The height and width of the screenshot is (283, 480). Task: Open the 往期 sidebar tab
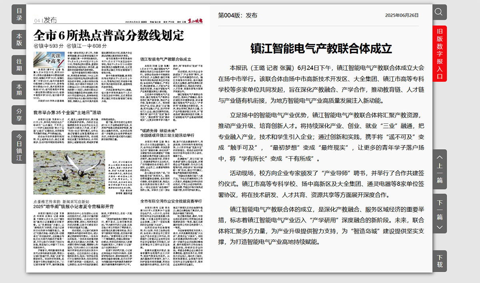click(19, 65)
